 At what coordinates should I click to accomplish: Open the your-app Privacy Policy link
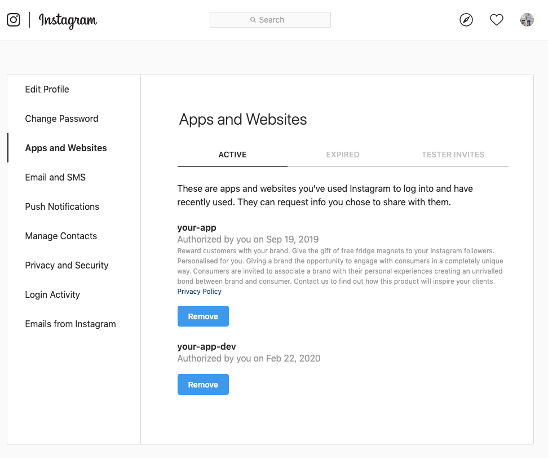coord(199,291)
